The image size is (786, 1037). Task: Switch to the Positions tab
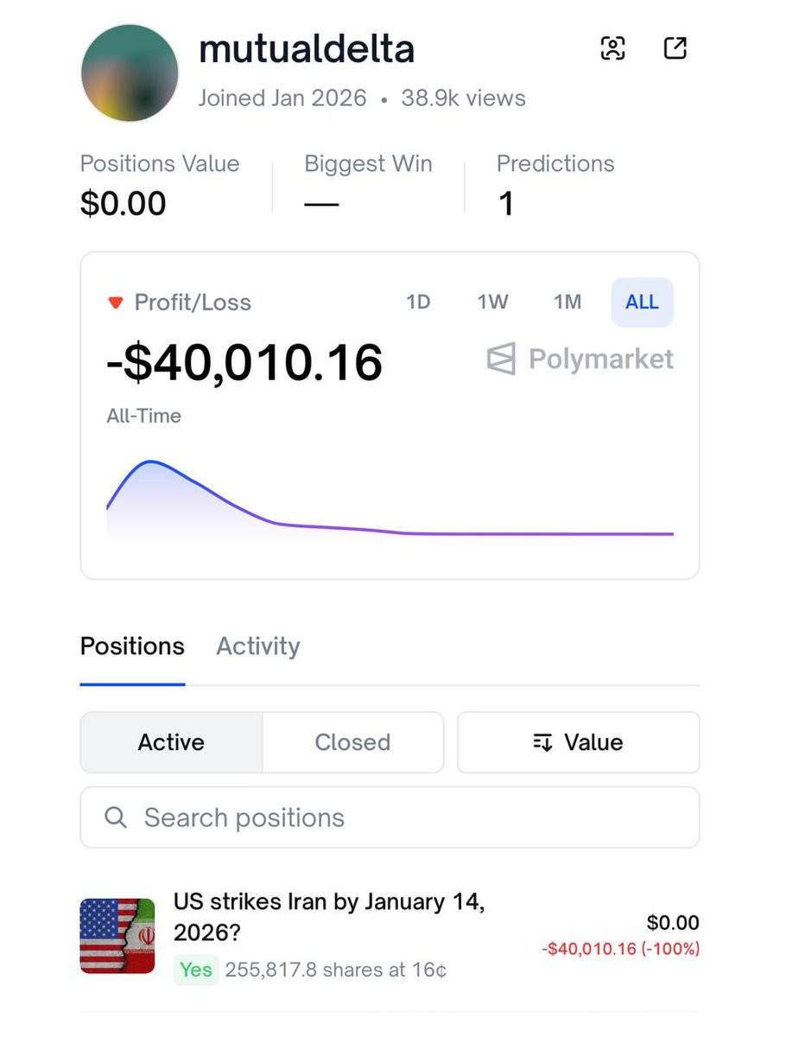tap(132, 646)
